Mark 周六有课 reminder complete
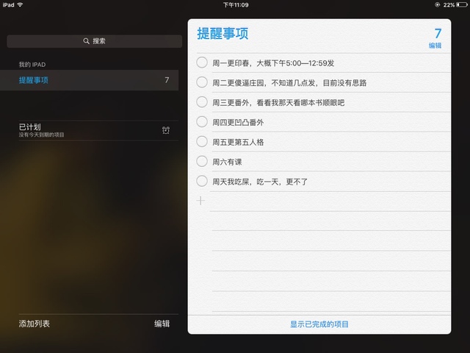Image resolution: width=470 pixels, height=353 pixels. click(202, 162)
